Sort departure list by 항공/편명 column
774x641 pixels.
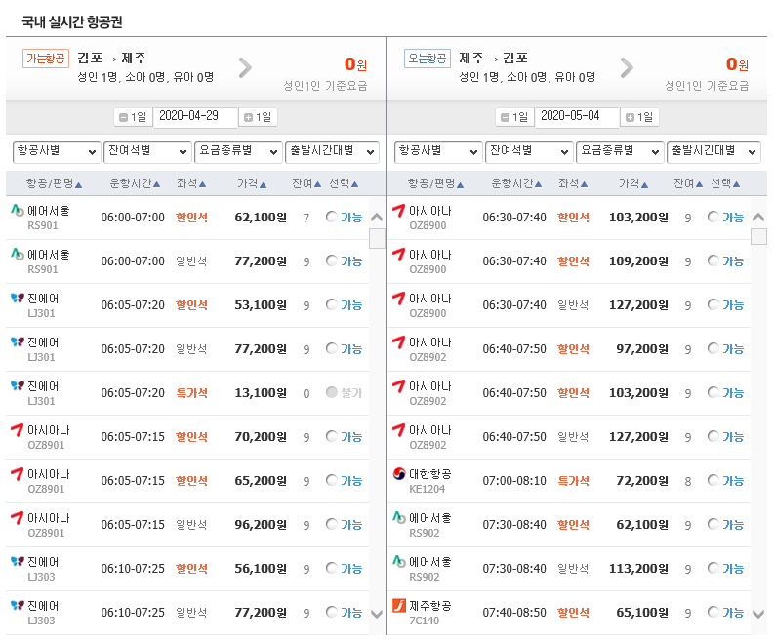[x=54, y=183]
